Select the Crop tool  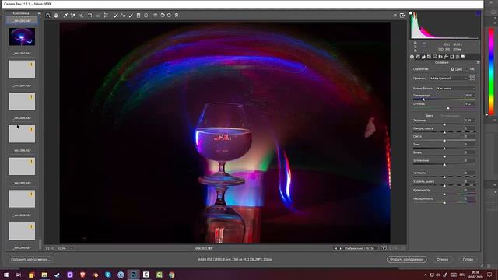[90, 16]
